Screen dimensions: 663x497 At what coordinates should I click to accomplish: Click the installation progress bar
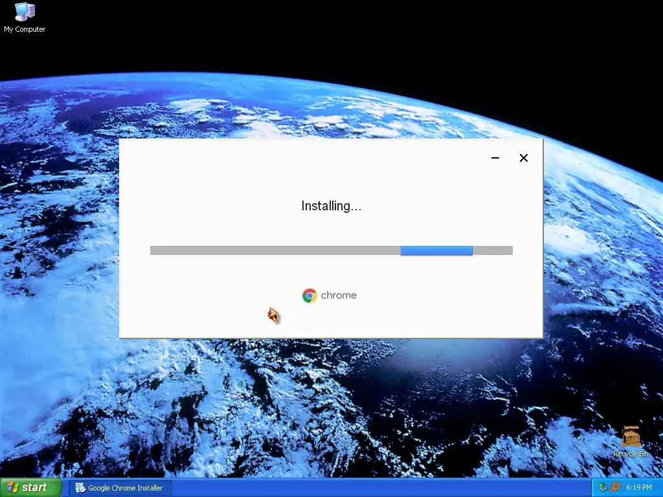[x=331, y=250]
